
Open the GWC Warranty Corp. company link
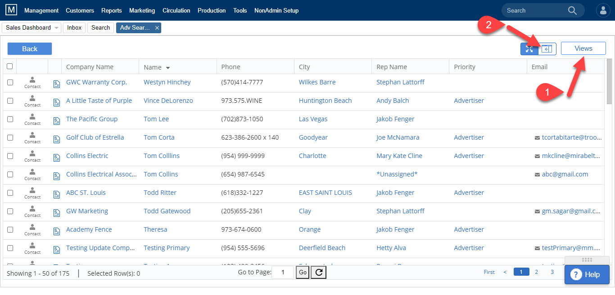[96, 82]
